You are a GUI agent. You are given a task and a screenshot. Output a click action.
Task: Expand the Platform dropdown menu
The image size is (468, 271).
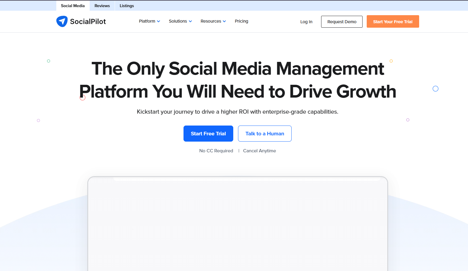pyautogui.click(x=150, y=21)
